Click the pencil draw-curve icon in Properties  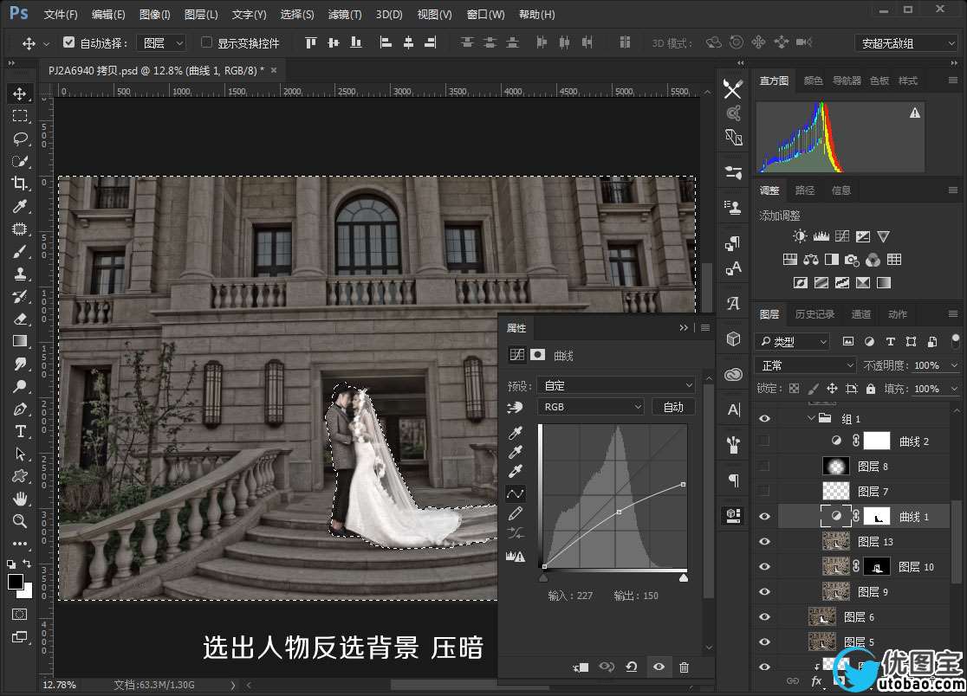516,514
